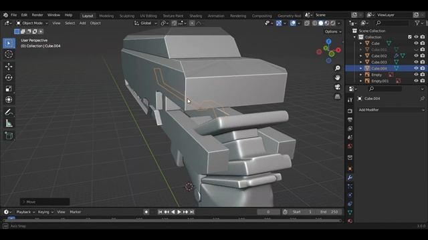Viewport: 428px width, 240px height.
Task: Open the Object Data properties tab
Action: coord(350,212)
